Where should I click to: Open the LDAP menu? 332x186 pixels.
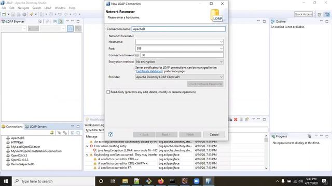(48, 8)
